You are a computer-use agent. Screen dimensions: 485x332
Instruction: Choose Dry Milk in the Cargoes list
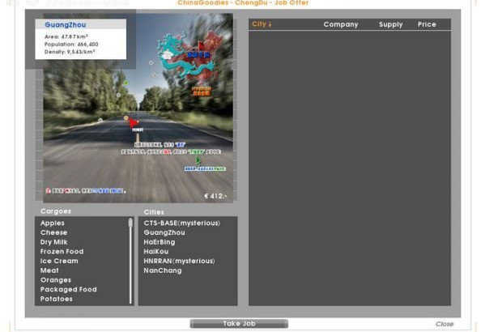53,242
